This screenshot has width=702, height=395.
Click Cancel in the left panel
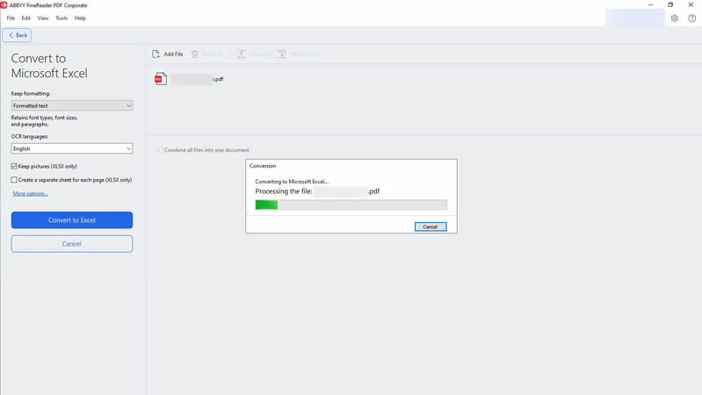[x=72, y=244]
